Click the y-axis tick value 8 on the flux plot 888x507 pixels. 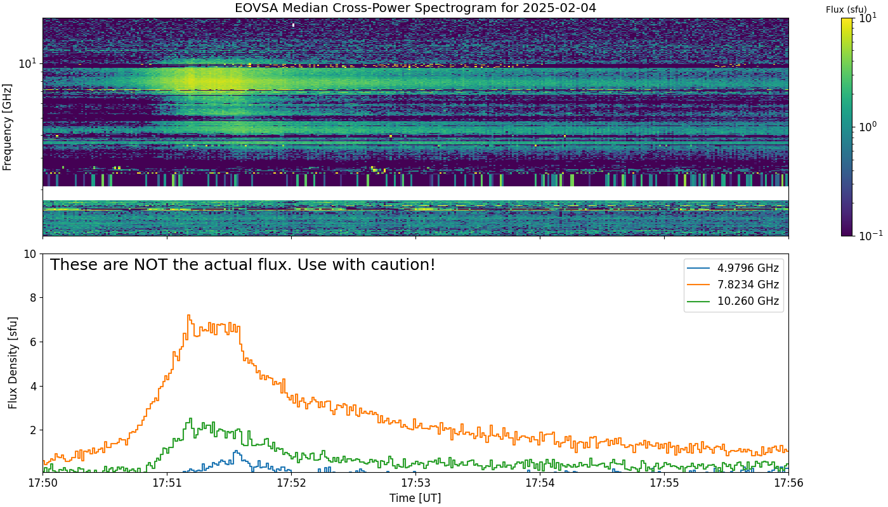click(x=33, y=298)
